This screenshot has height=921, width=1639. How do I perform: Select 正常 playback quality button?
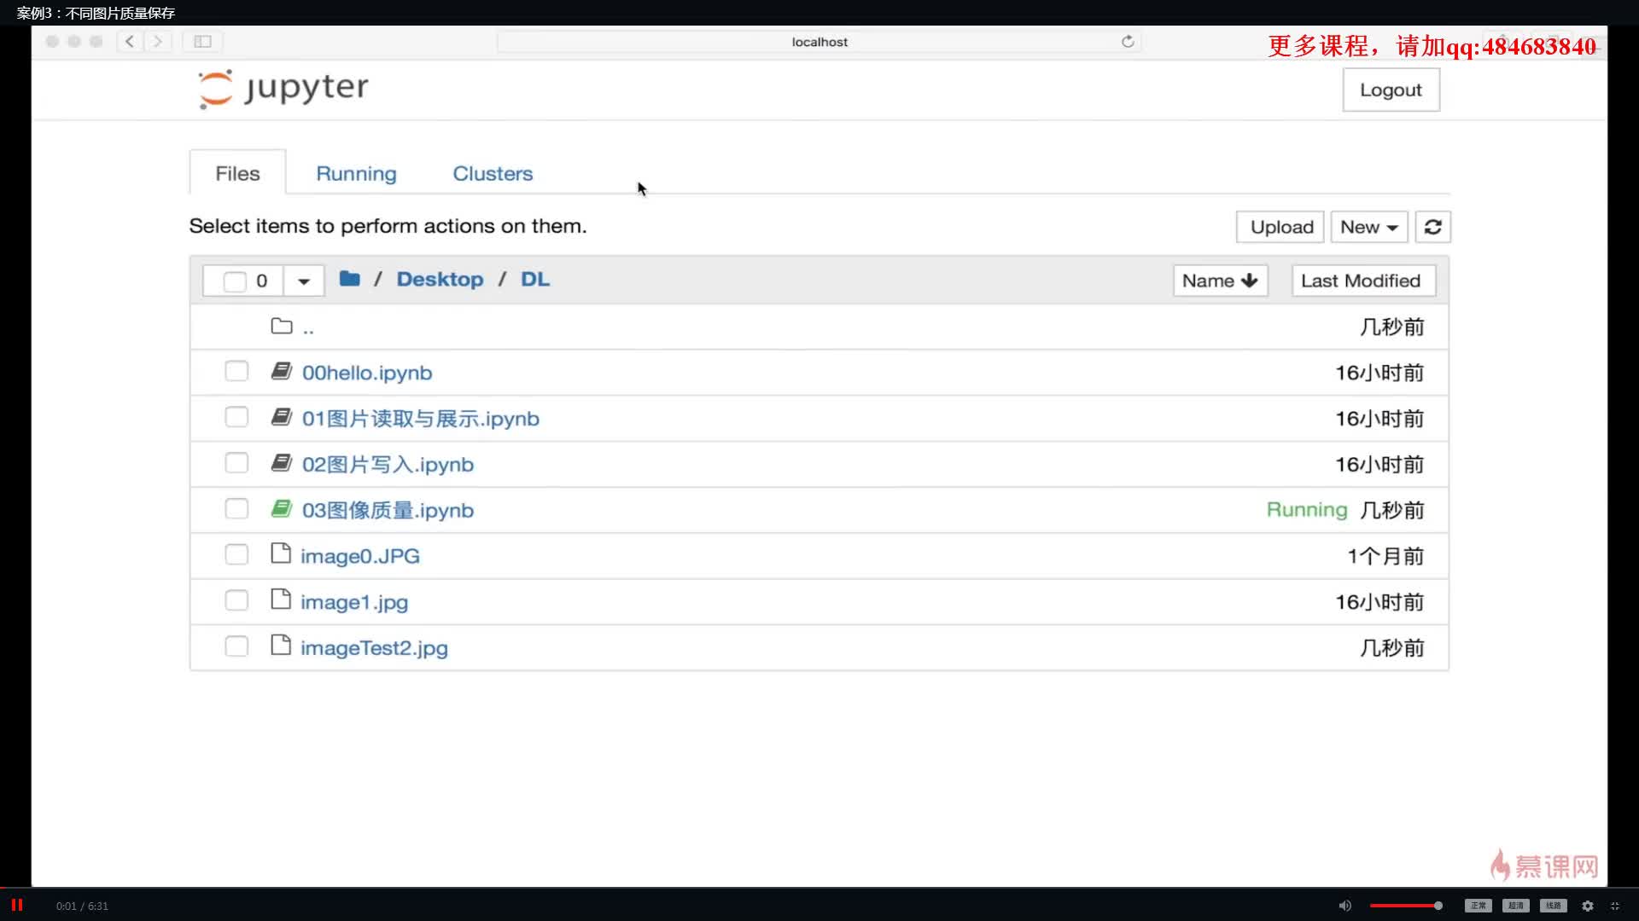click(1479, 906)
